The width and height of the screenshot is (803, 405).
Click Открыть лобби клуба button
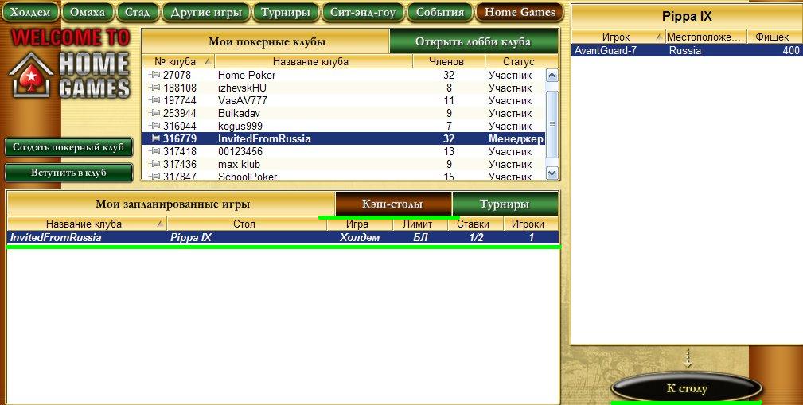pos(474,41)
